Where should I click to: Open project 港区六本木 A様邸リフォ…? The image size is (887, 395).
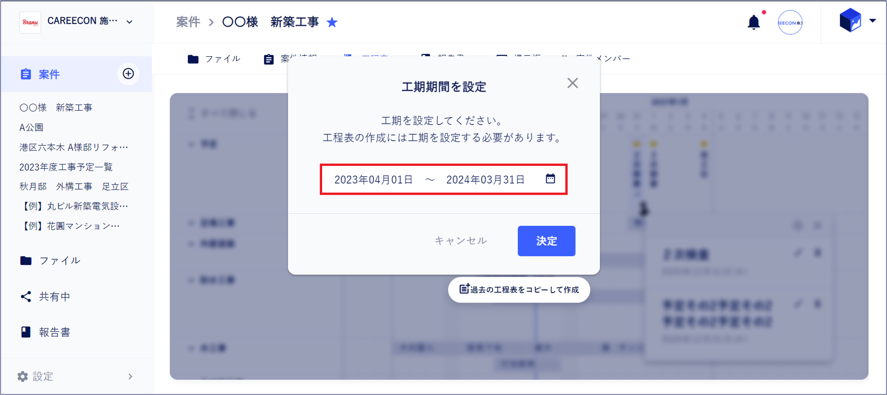click(x=73, y=147)
